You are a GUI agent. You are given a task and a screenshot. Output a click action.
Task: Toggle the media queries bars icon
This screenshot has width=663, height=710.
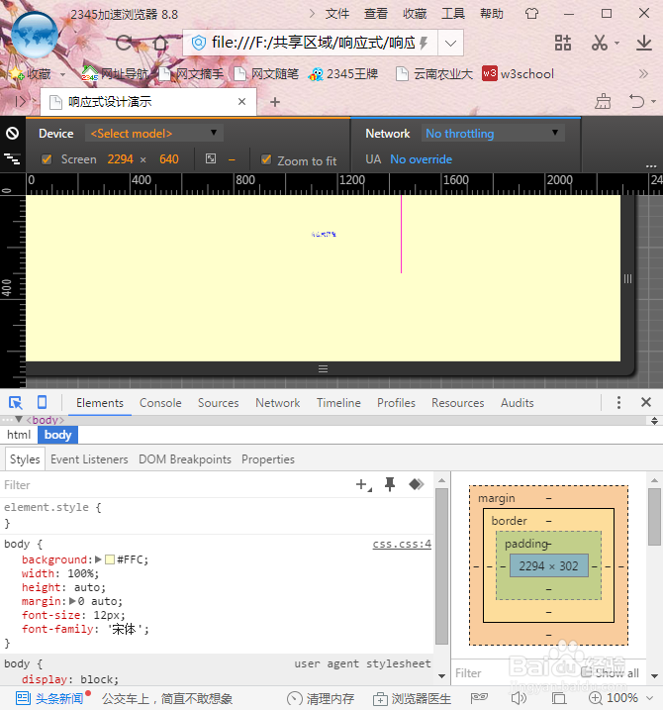pyautogui.click(x=12, y=159)
